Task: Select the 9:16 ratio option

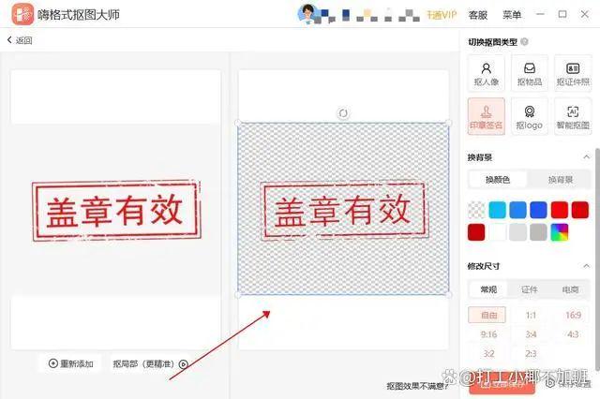Action: [x=488, y=334]
